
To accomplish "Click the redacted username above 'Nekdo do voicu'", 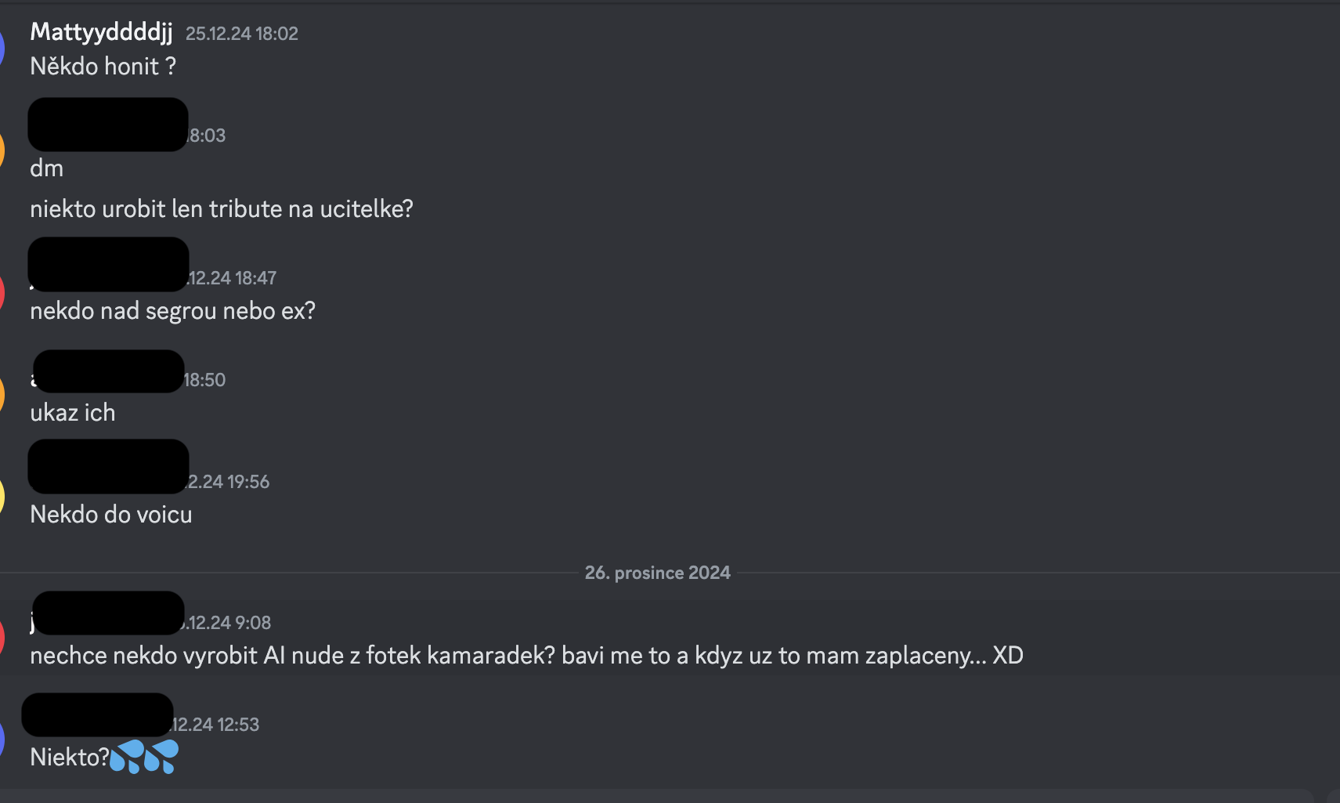I will [108, 466].
